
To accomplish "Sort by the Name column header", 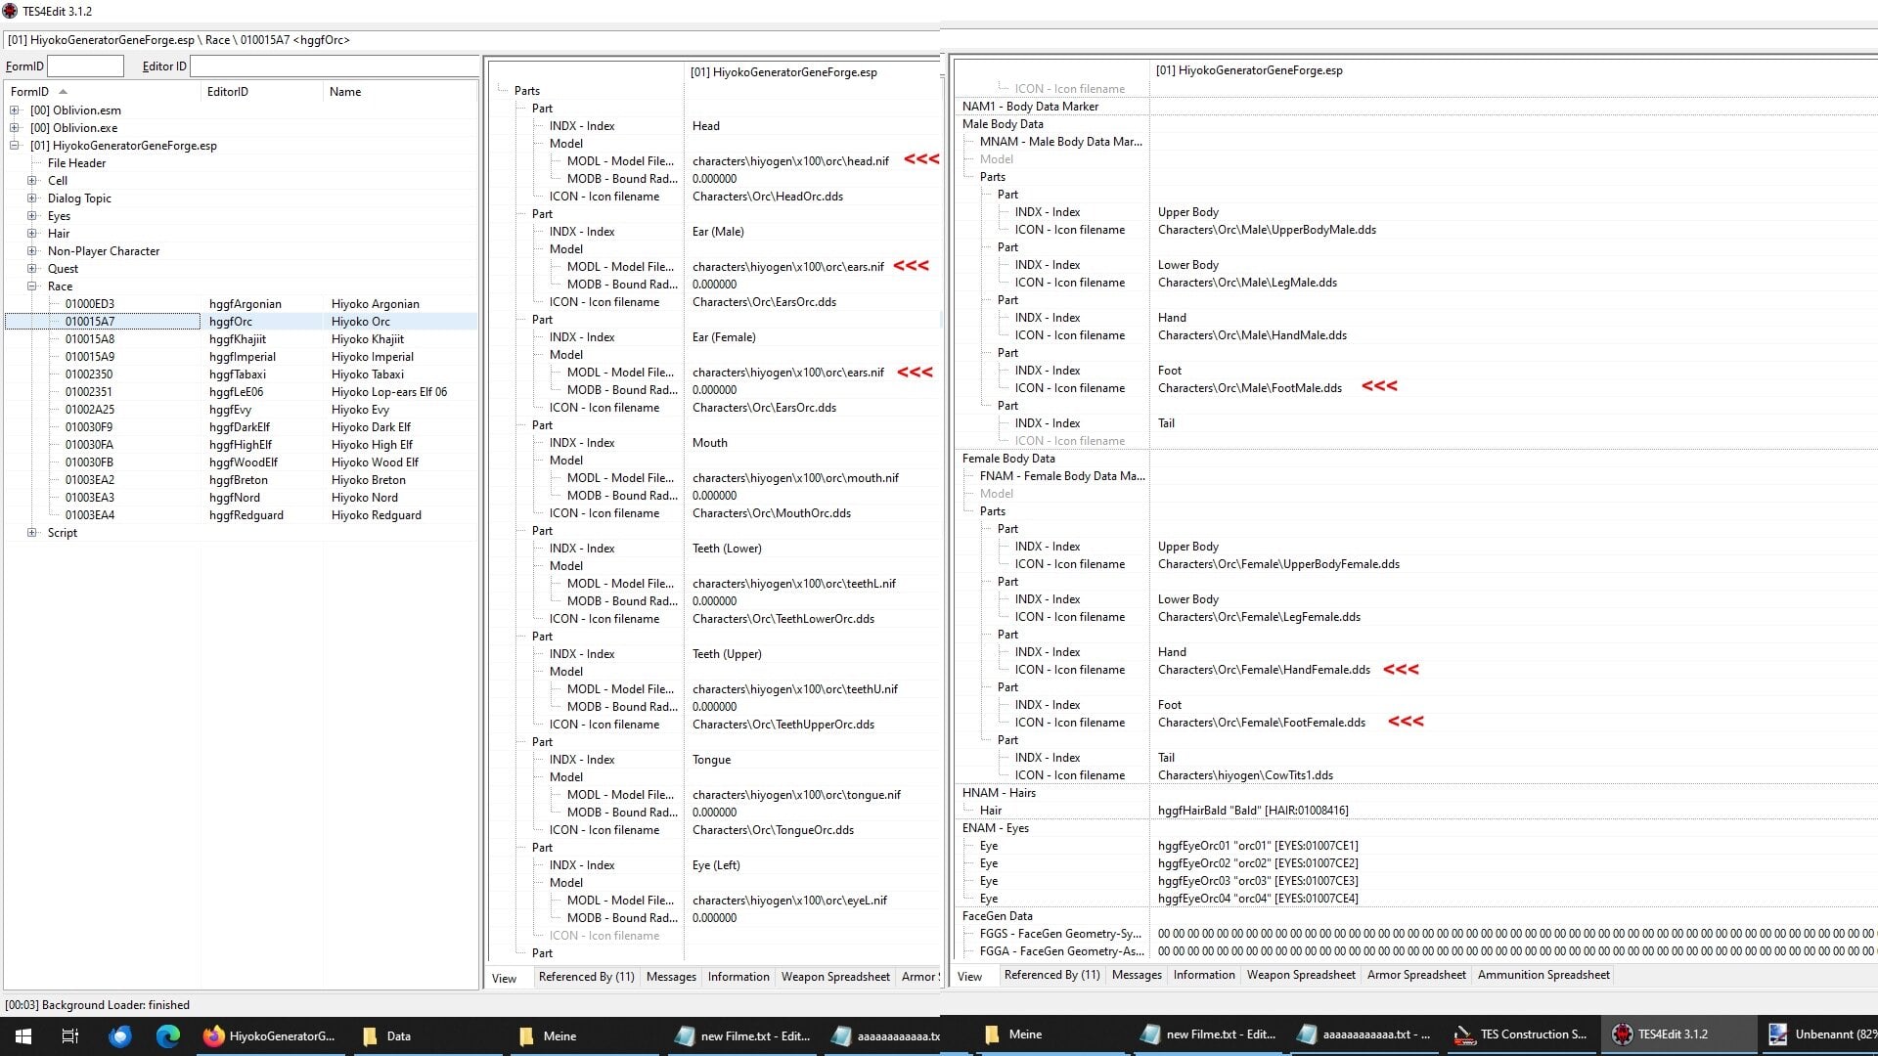I will click(400, 92).
